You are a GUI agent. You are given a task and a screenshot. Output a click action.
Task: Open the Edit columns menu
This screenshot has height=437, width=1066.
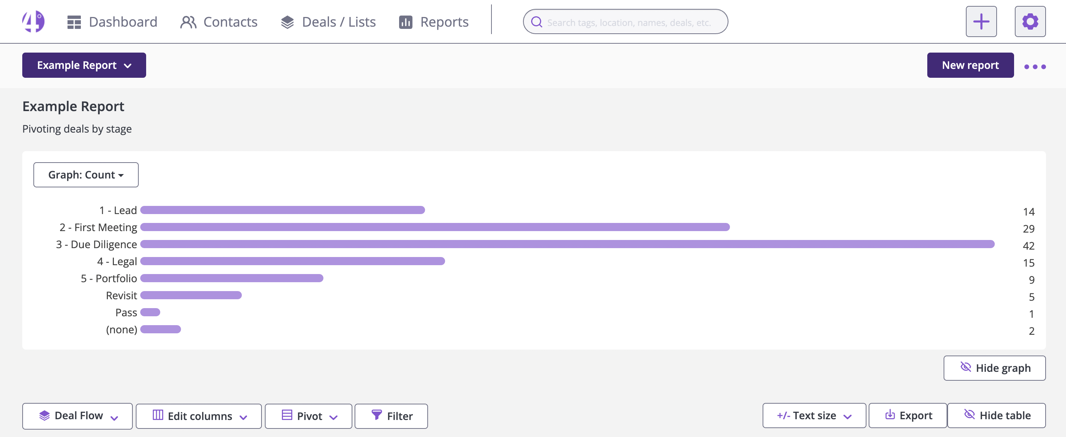[x=199, y=416]
